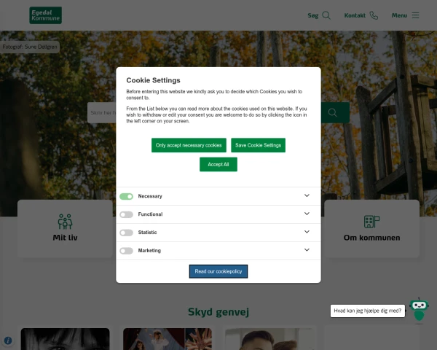Click the Cookie Settings dialog title
This screenshot has width=437, height=350.
coord(153,80)
